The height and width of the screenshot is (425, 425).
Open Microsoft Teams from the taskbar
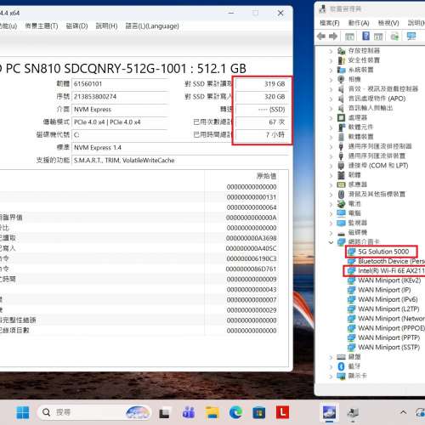[189, 412]
